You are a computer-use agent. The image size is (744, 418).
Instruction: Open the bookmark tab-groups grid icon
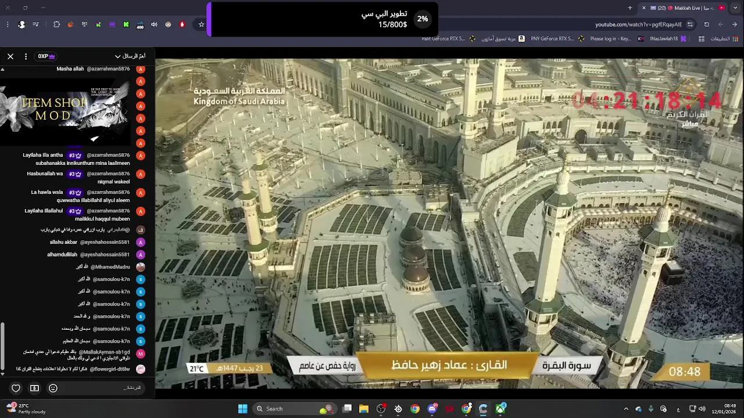(702, 39)
